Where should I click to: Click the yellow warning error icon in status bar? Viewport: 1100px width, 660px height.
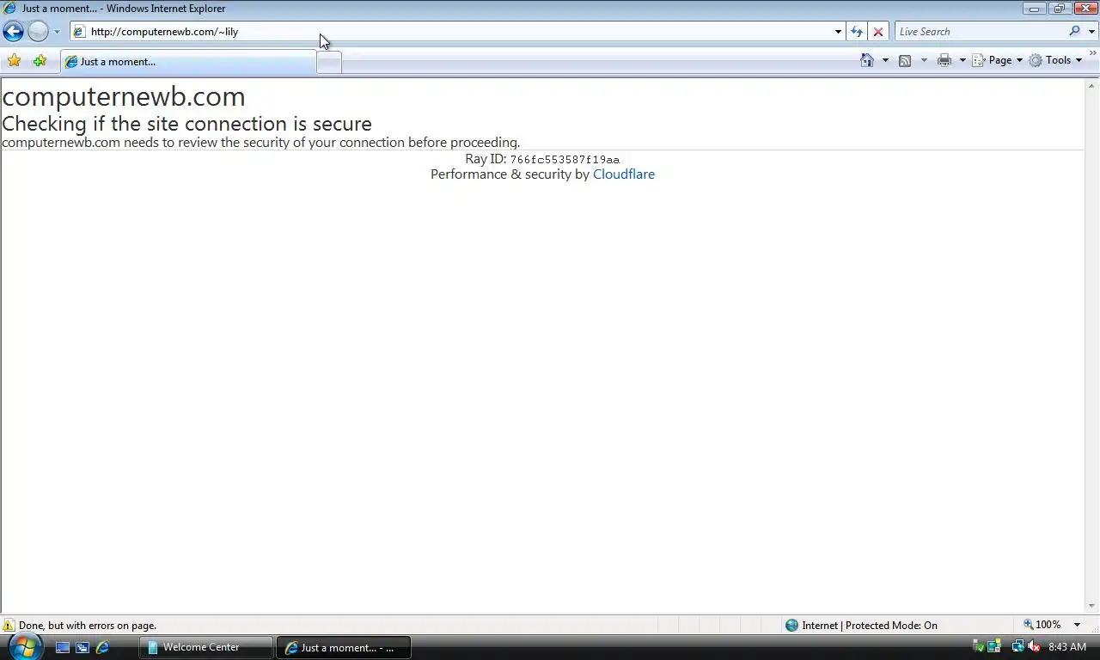[9, 626]
